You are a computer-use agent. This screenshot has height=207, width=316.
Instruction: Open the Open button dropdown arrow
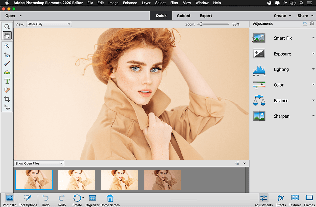coord(20,16)
